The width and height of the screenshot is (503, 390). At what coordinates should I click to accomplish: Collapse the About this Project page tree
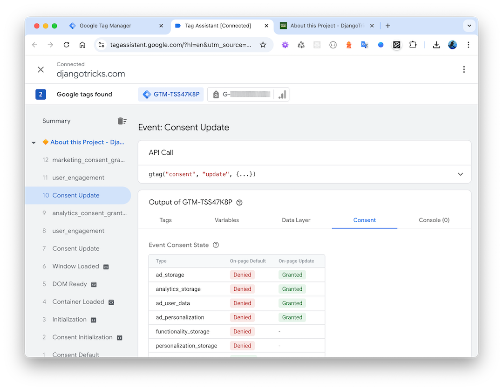click(x=34, y=143)
